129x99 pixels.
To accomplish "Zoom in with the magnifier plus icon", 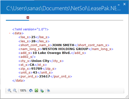I will pos(10,91).
